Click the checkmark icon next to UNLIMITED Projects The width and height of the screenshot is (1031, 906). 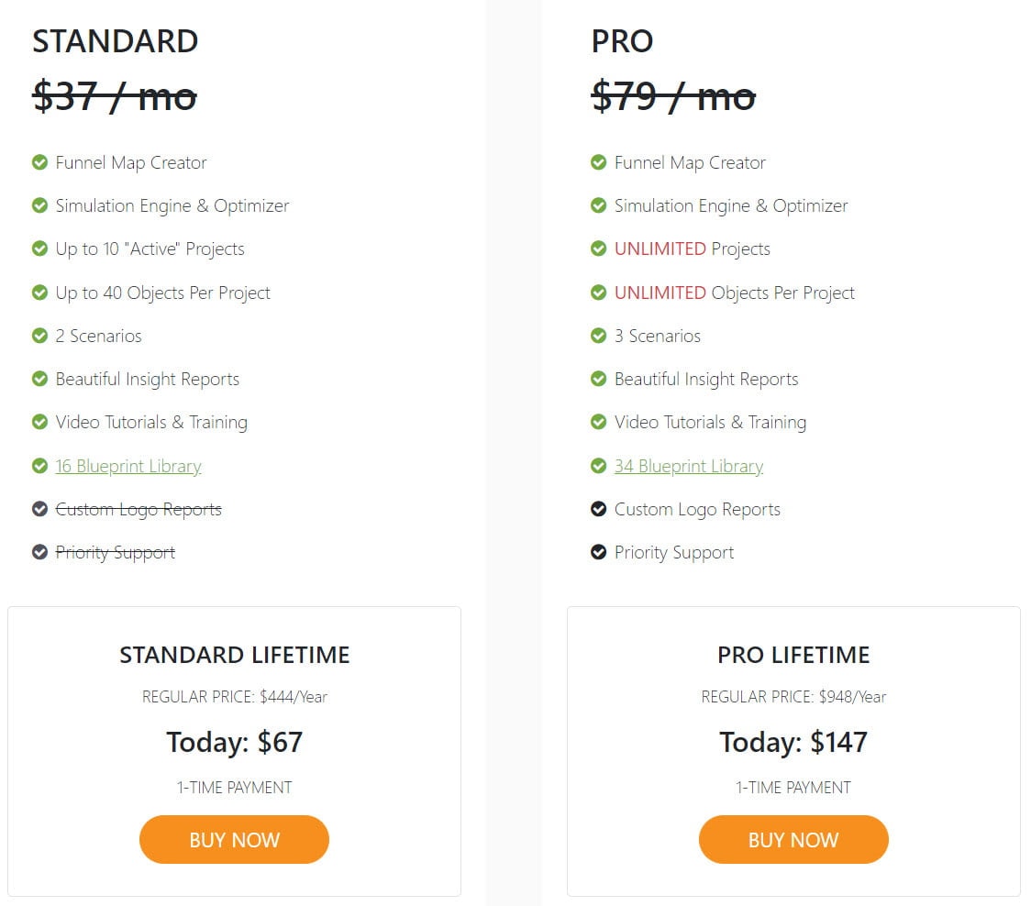(598, 249)
